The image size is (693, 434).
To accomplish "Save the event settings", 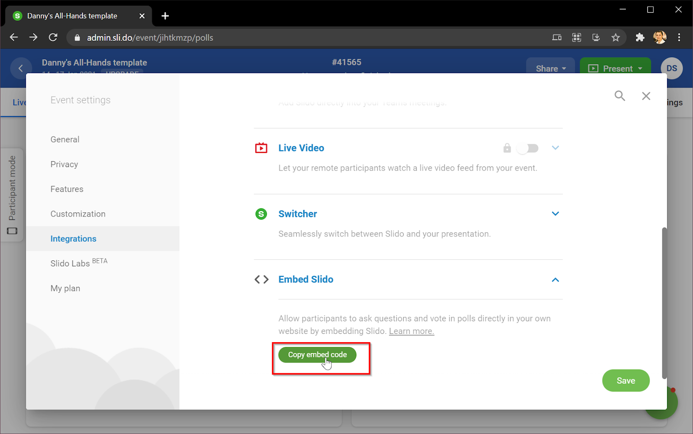I will 626,381.
